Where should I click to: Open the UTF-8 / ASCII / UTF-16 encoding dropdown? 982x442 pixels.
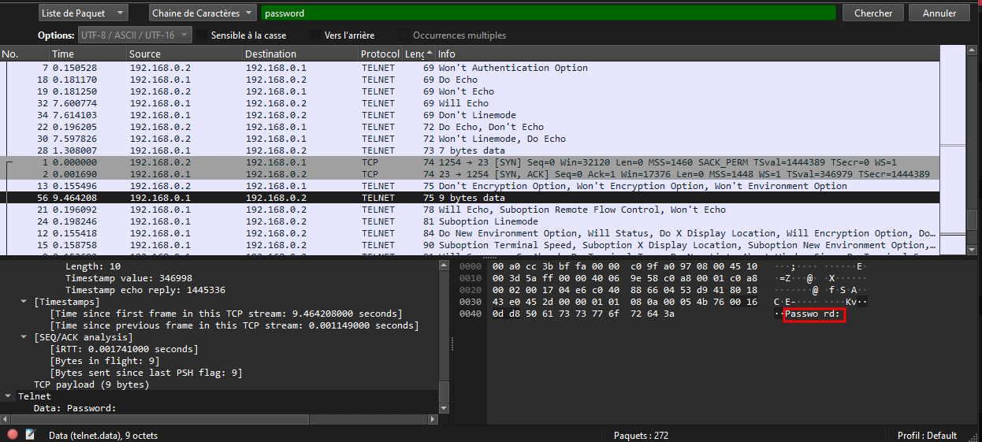pyautogui.click(x=135, y=35)
